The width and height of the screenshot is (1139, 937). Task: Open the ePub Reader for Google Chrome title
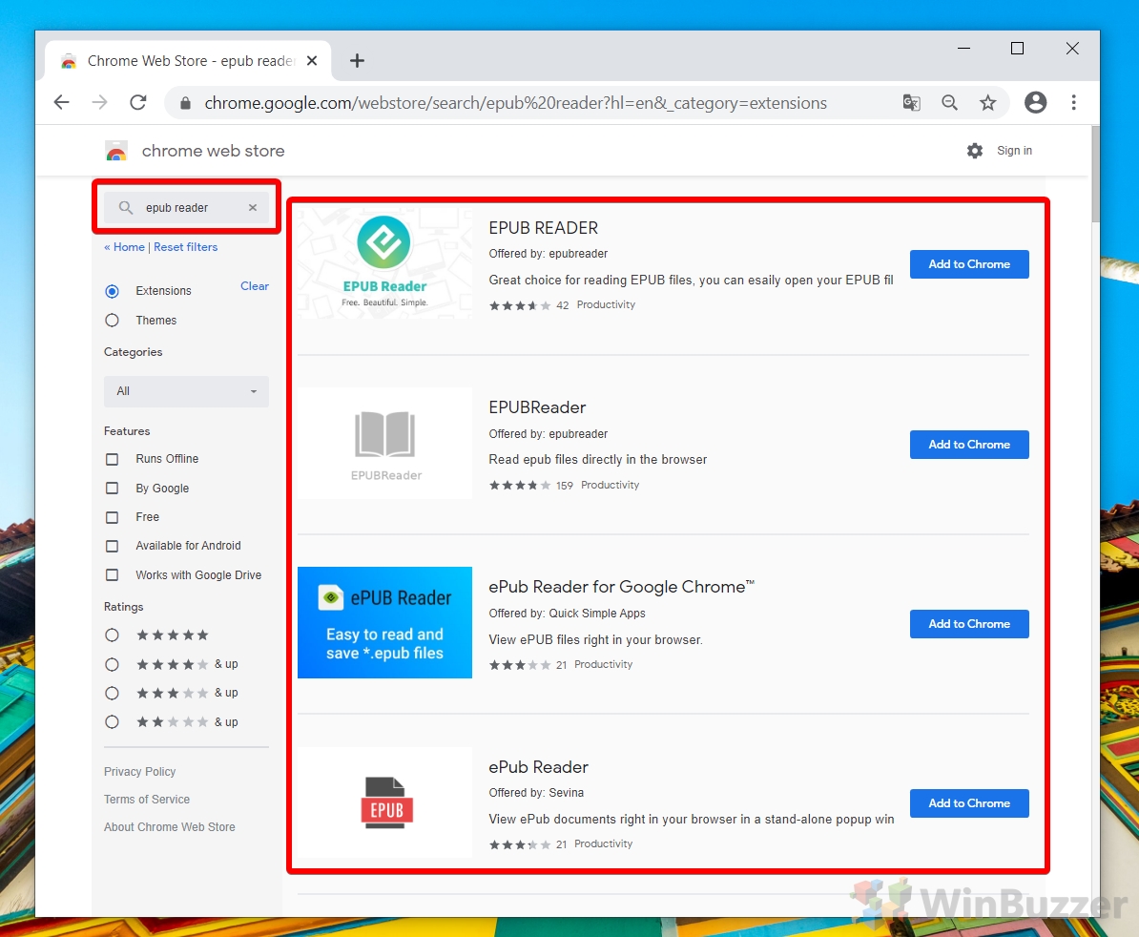(x=621, y=587)
